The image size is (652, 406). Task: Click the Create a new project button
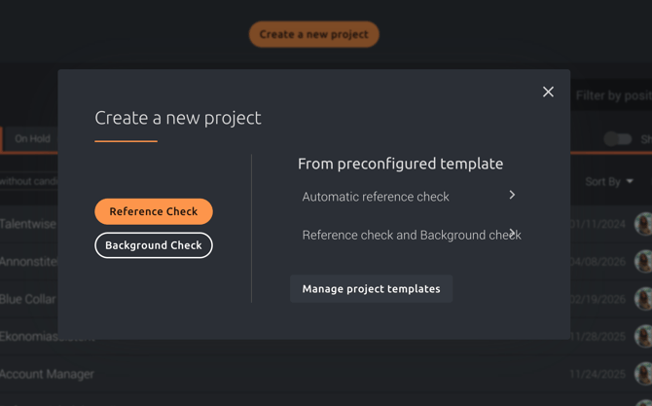point(313,34)
